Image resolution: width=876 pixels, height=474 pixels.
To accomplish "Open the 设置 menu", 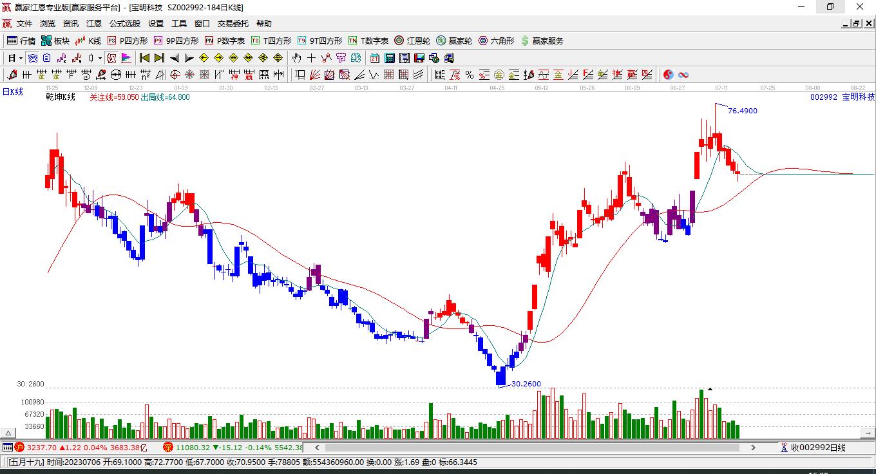I will [x=156, y=24].
